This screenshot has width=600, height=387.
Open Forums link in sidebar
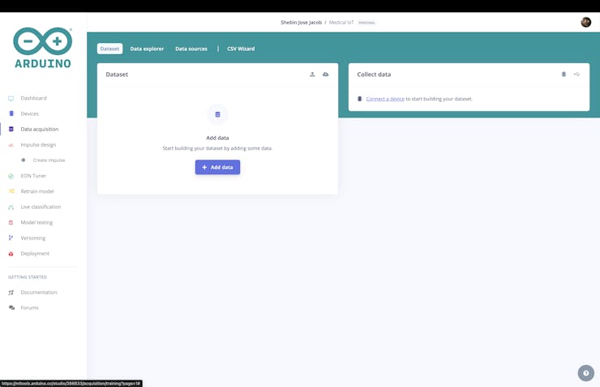[29, 308]
